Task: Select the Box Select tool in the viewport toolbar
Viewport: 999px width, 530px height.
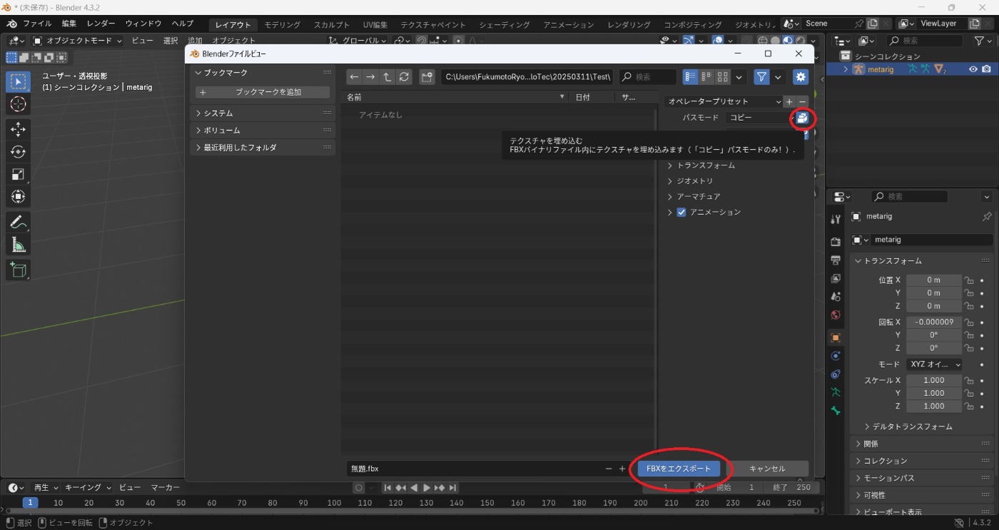Action: (x=18, y=81)
